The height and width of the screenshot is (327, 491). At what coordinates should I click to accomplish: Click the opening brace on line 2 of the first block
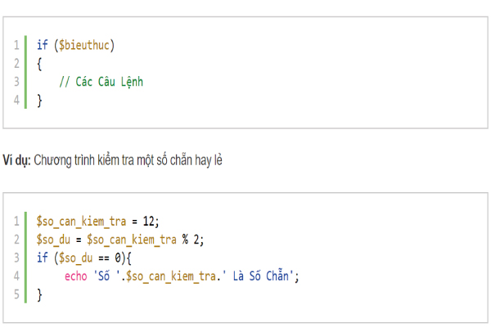(x=39, y=64)
